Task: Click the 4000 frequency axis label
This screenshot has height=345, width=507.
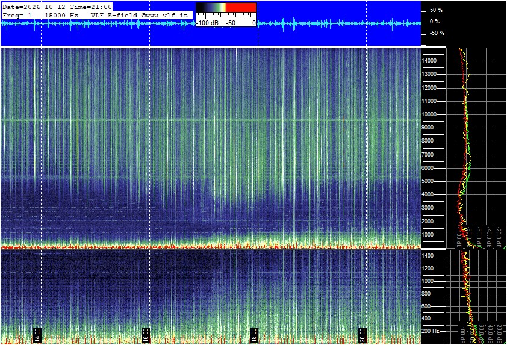Action: (x=428, y=194)
